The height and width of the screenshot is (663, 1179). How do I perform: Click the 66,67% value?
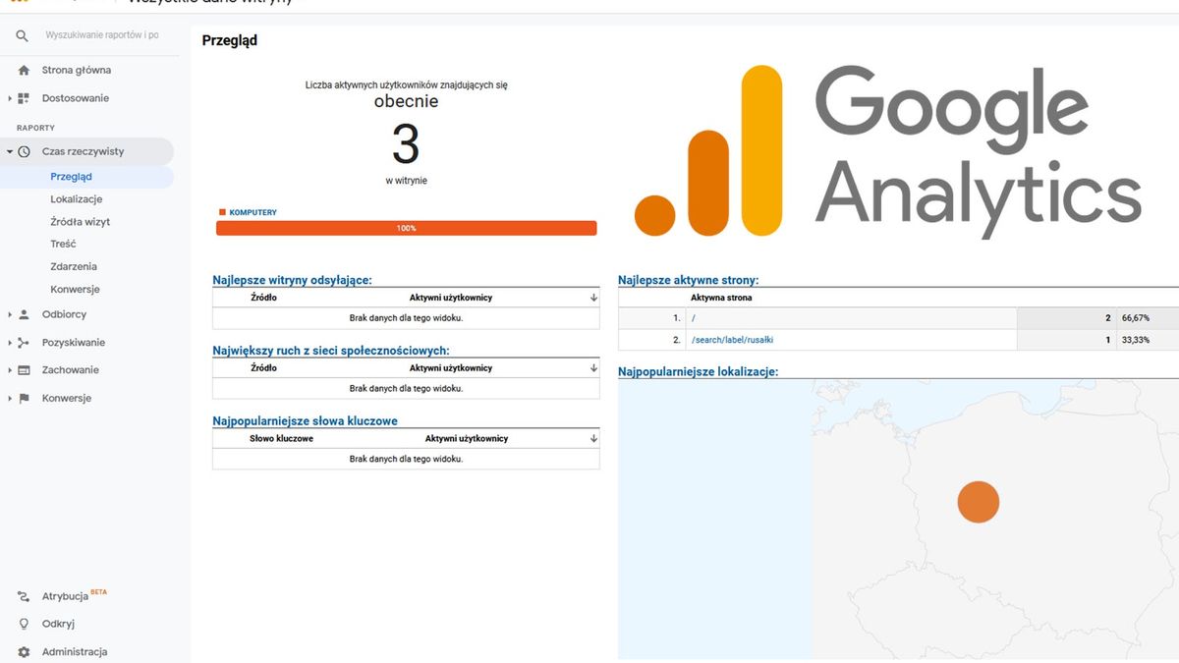(1136, 318)
